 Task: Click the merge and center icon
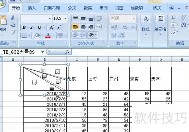coord(100,26)
